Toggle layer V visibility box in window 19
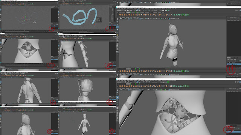This screenshot has width=241, height=135. [x=228, y=63]
